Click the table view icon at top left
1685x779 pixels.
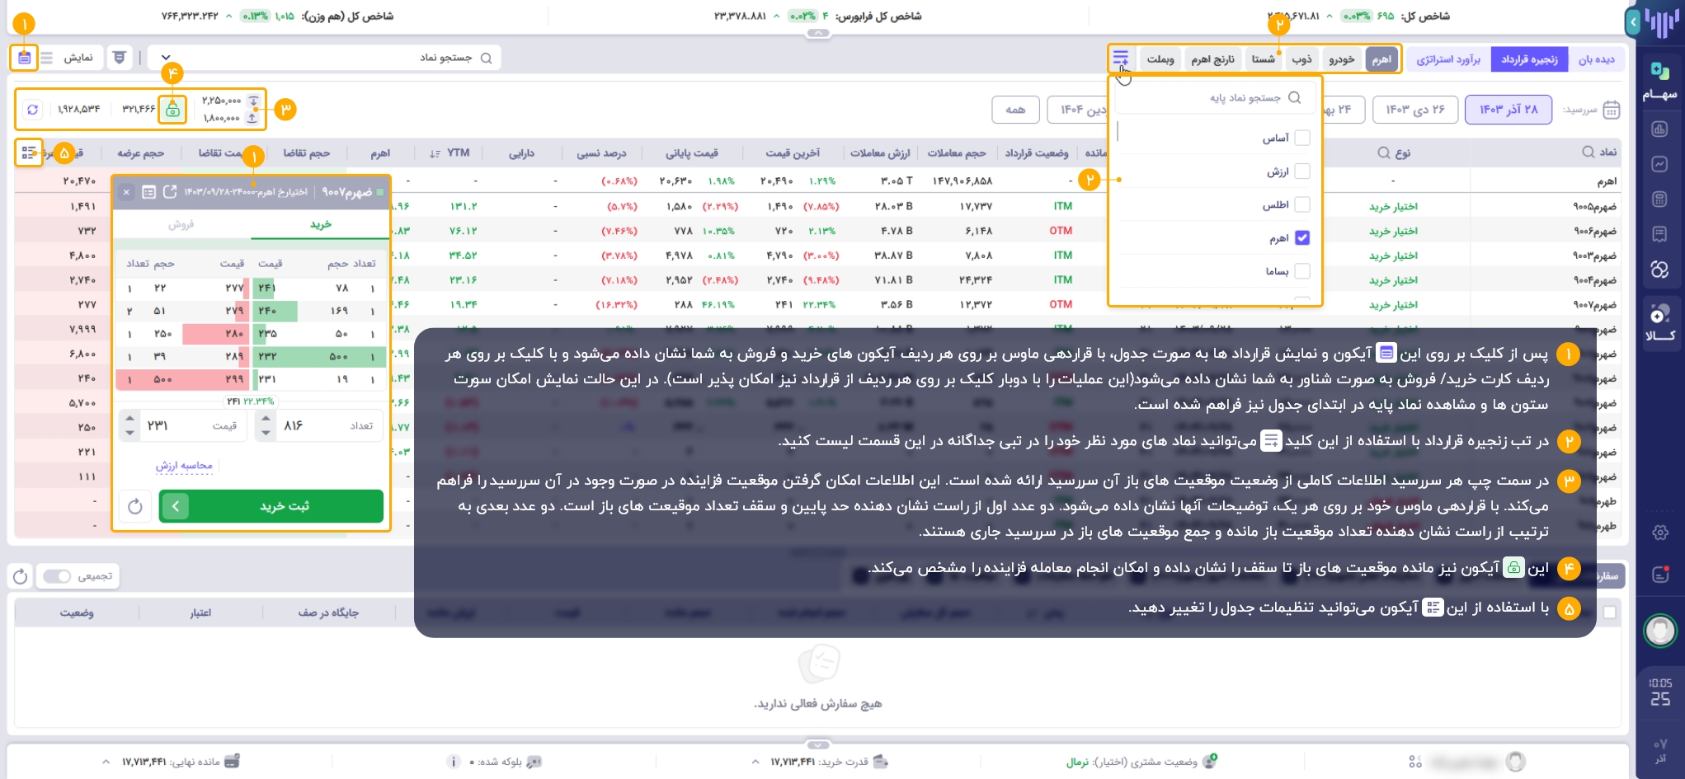pyautogui.click(x=25, y=58)
